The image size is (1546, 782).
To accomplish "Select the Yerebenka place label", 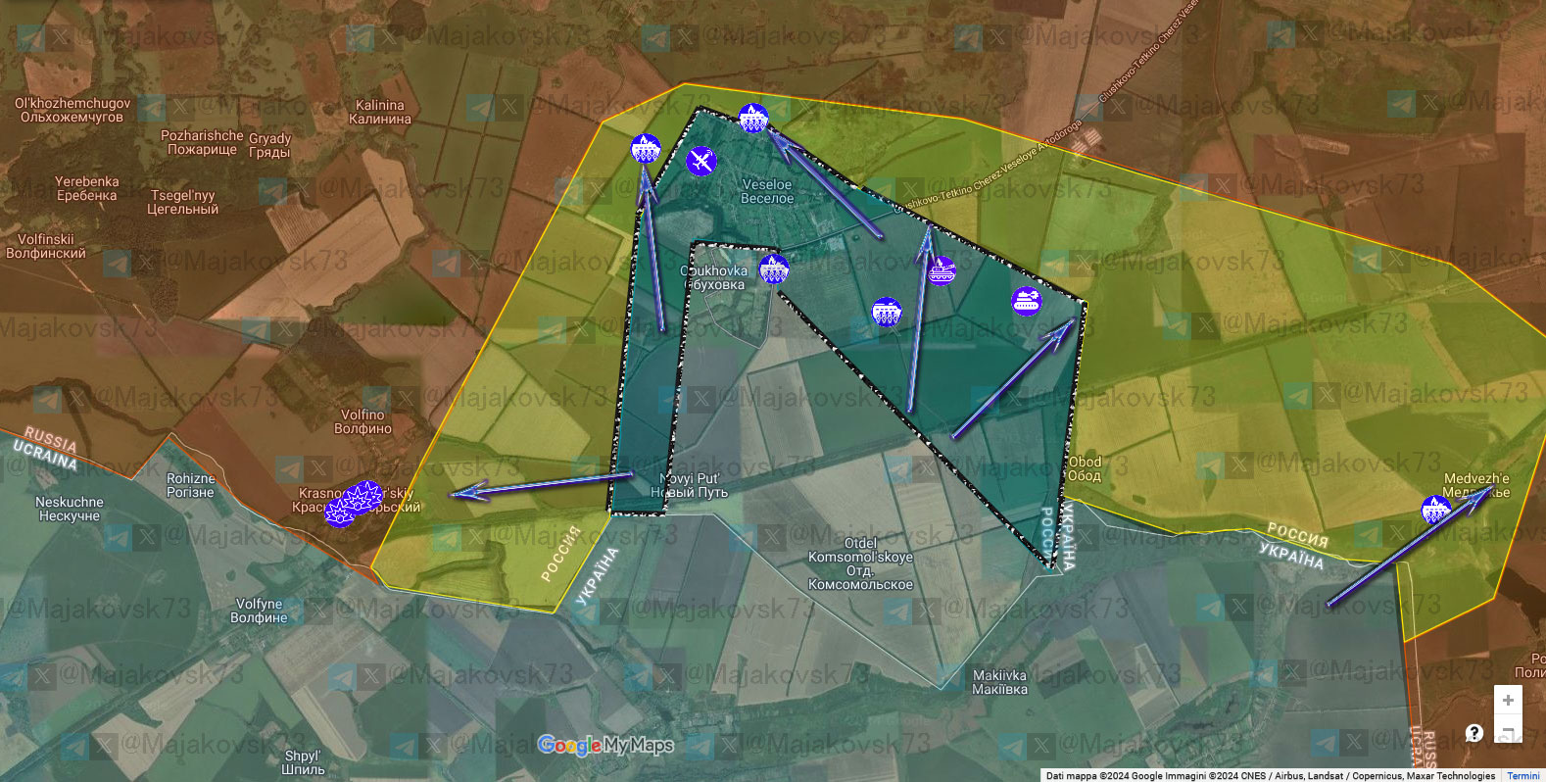I will click(86, 188).
